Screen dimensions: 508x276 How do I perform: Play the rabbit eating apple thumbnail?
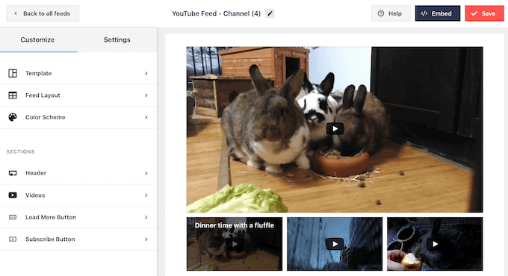click(435, 244)
